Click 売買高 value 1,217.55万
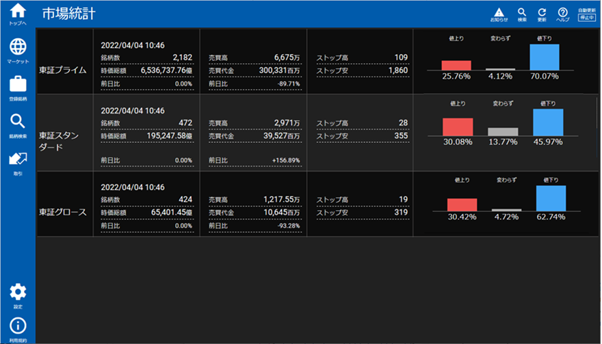Image resolution: width=602 pixels, height=344 pixels. [282, 199]
